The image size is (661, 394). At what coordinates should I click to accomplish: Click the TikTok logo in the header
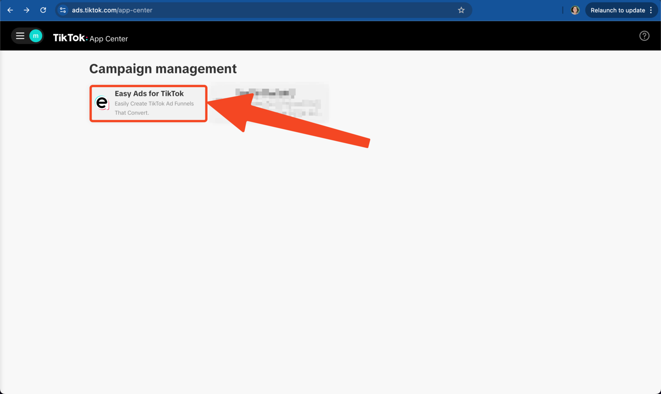[69, 38]
